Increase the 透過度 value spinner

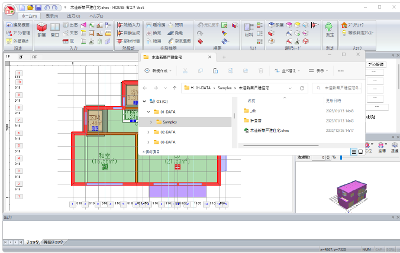pyautogui.click(x=328, y=157)
